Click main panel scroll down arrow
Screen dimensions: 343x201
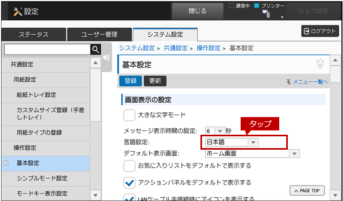[335, 195]
